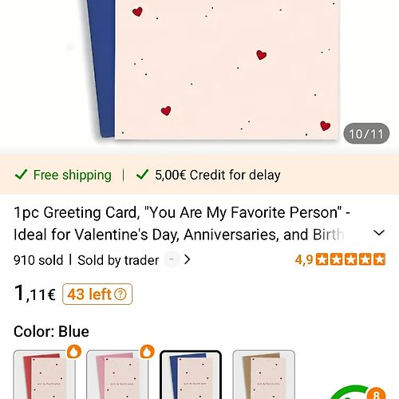Tap the 4,9 star rating stars

[x=350, y=259]
